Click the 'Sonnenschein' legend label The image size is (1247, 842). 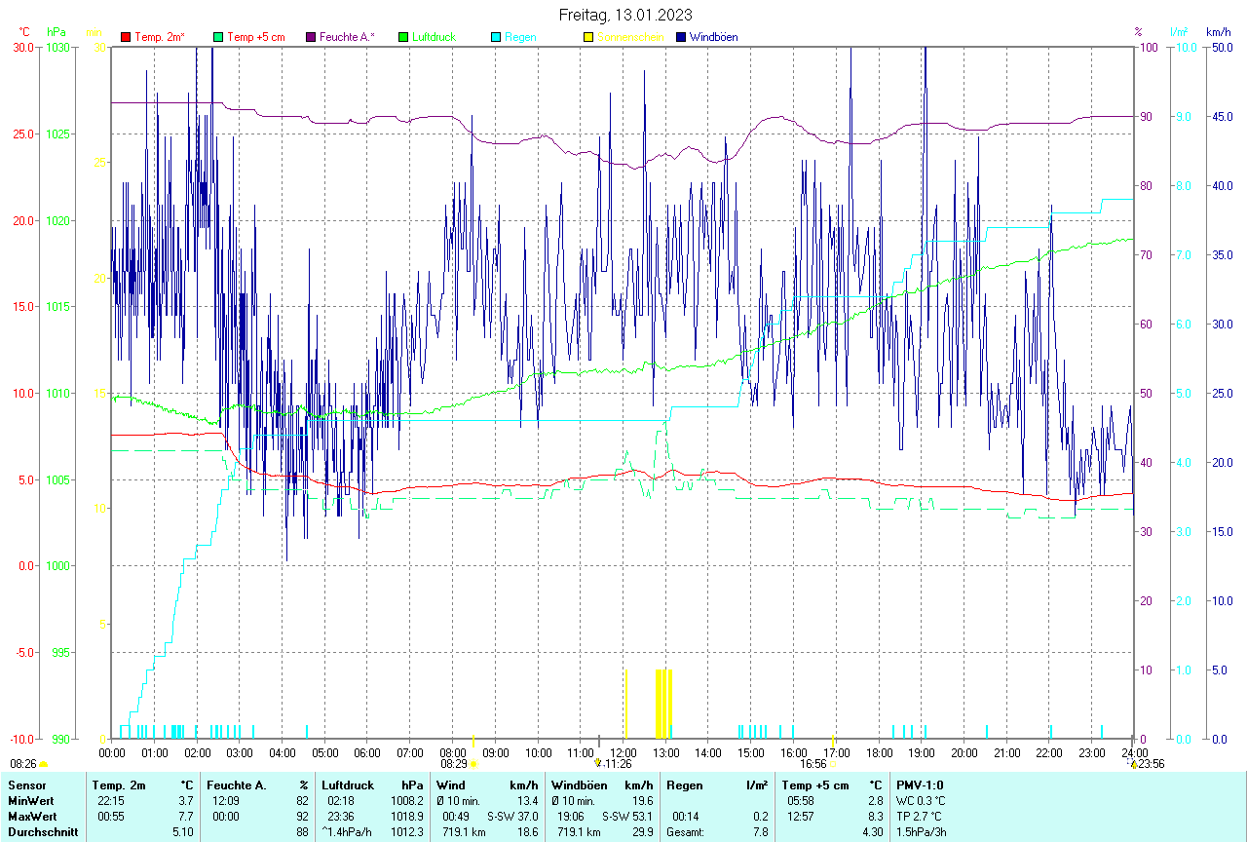[x=630, y=37]
